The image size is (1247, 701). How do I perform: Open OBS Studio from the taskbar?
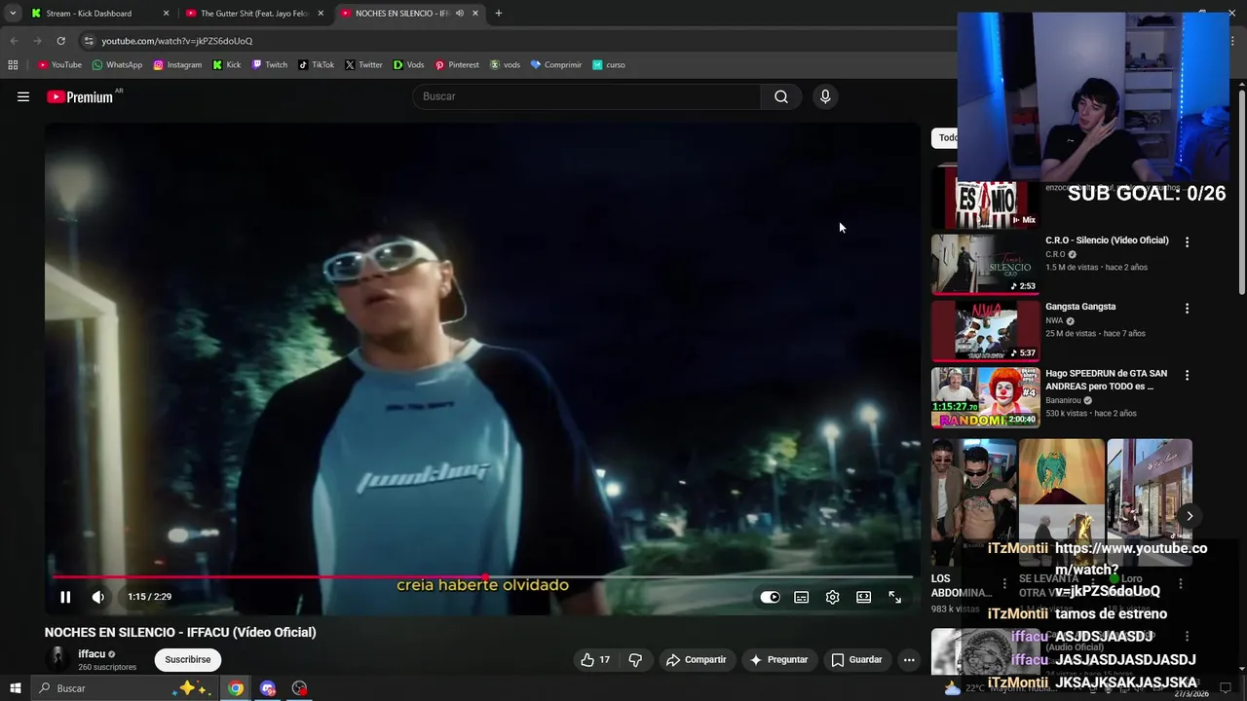pos(299,688)
